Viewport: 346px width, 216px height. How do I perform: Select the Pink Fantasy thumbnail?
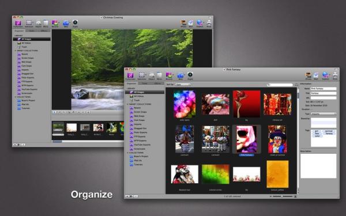tap(246, 139)
